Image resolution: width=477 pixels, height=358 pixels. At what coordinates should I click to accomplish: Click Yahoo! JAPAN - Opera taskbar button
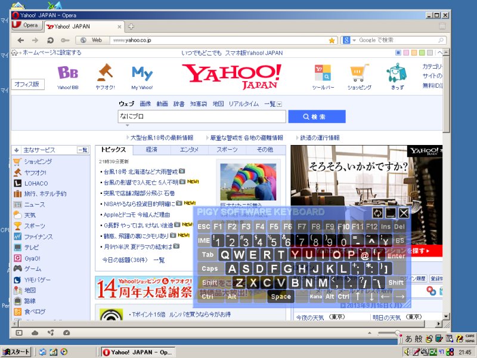click(x=138, y=352)
